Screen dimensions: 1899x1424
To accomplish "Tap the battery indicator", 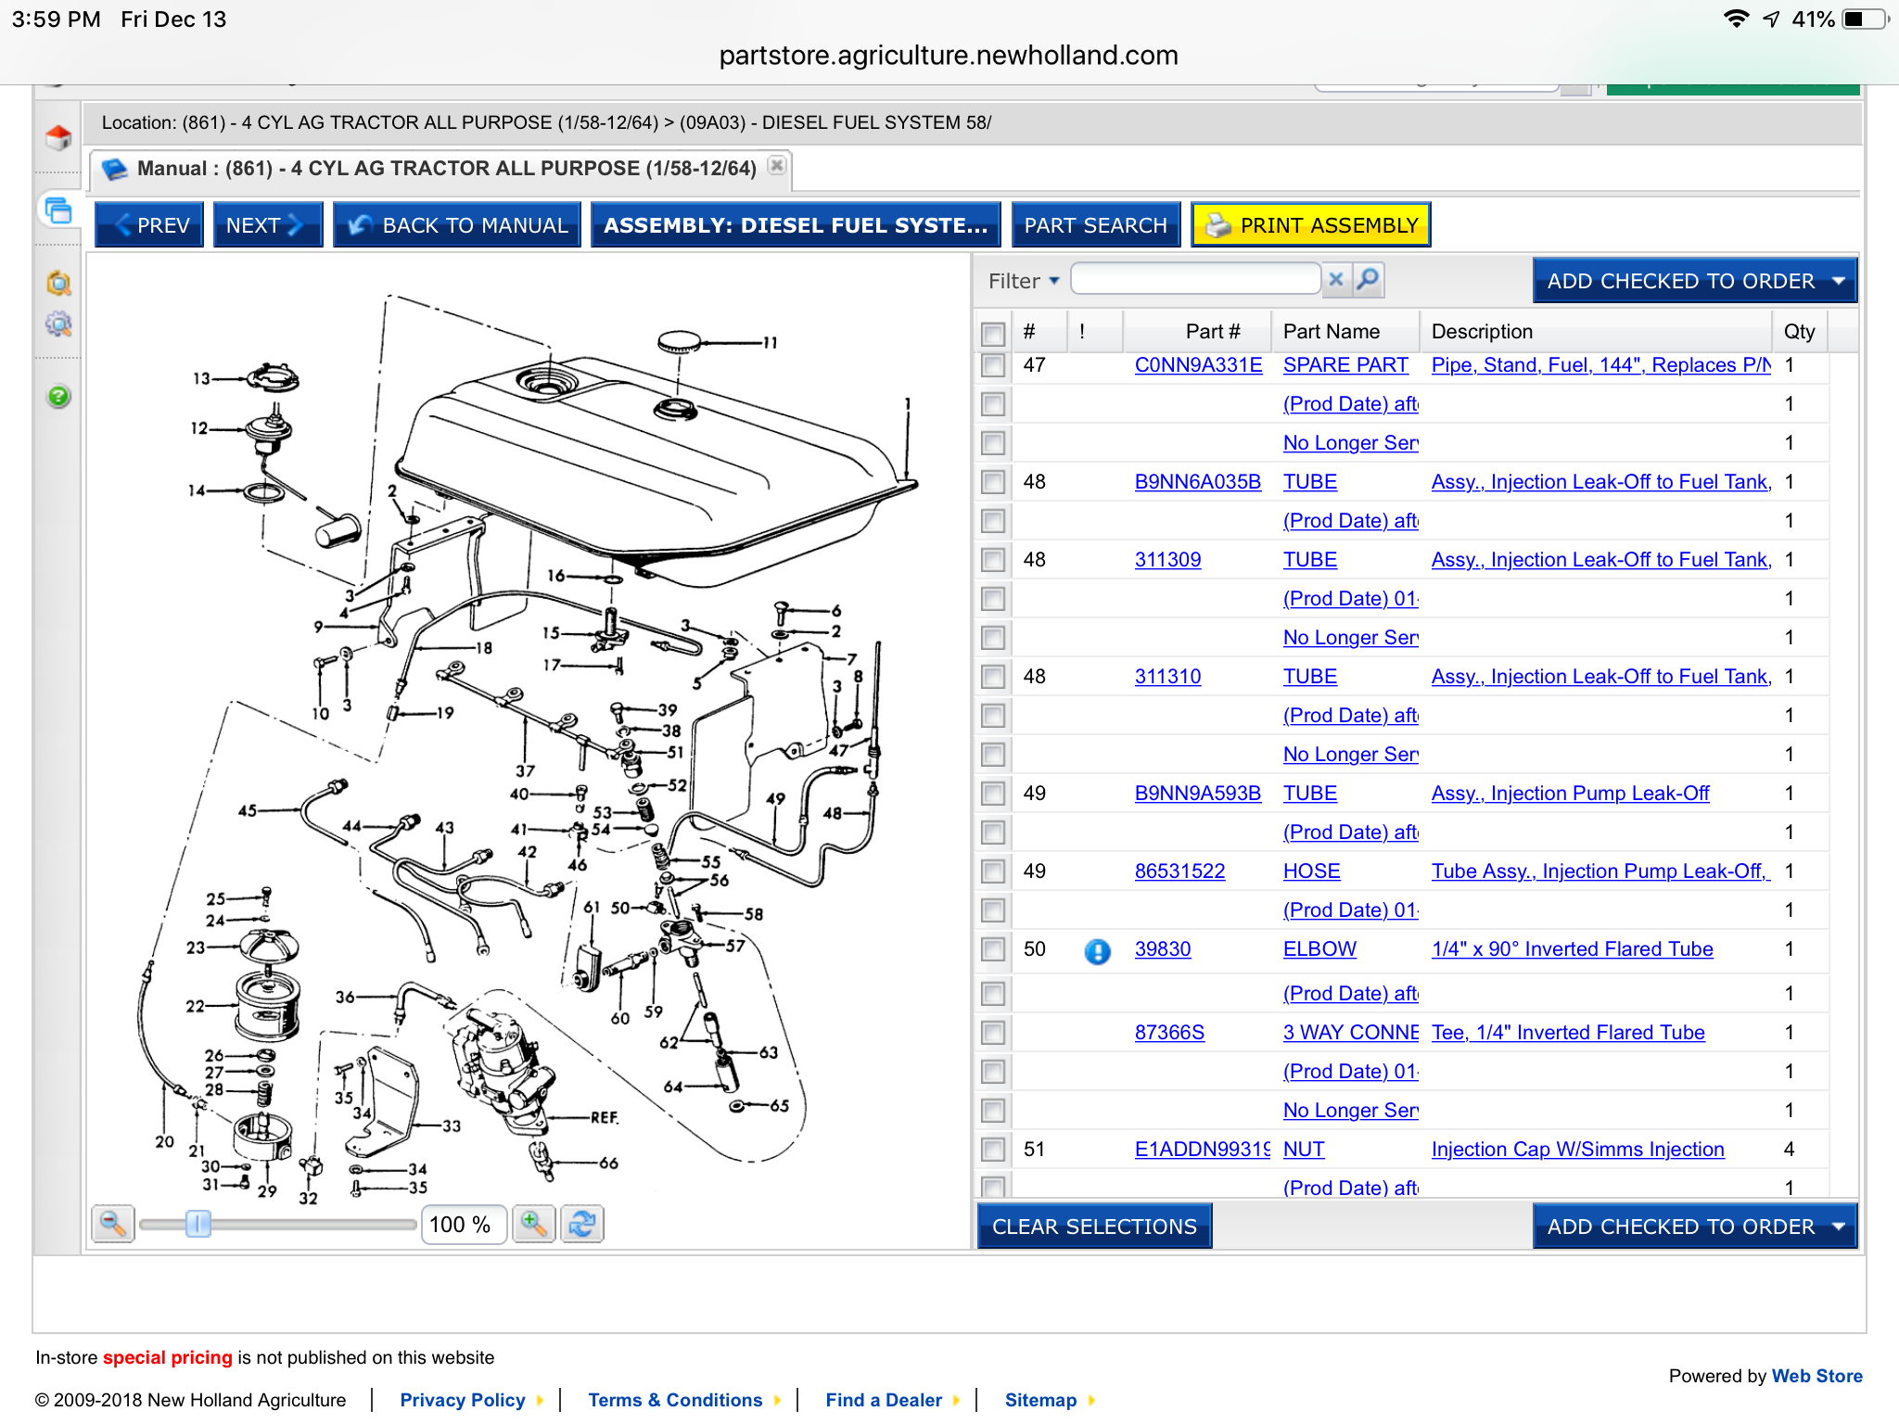I will (1865, 19).
